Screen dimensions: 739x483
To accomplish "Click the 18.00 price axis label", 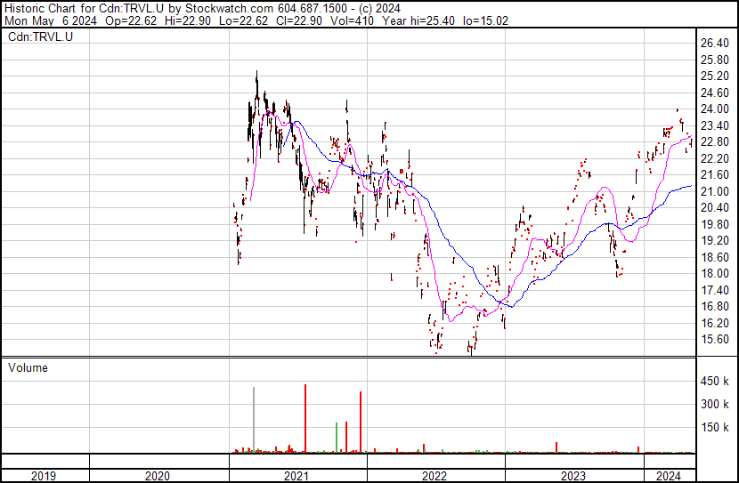I will tap(714, 273).
